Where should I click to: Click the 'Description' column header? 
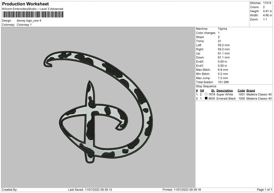click(x=225, y=91)
